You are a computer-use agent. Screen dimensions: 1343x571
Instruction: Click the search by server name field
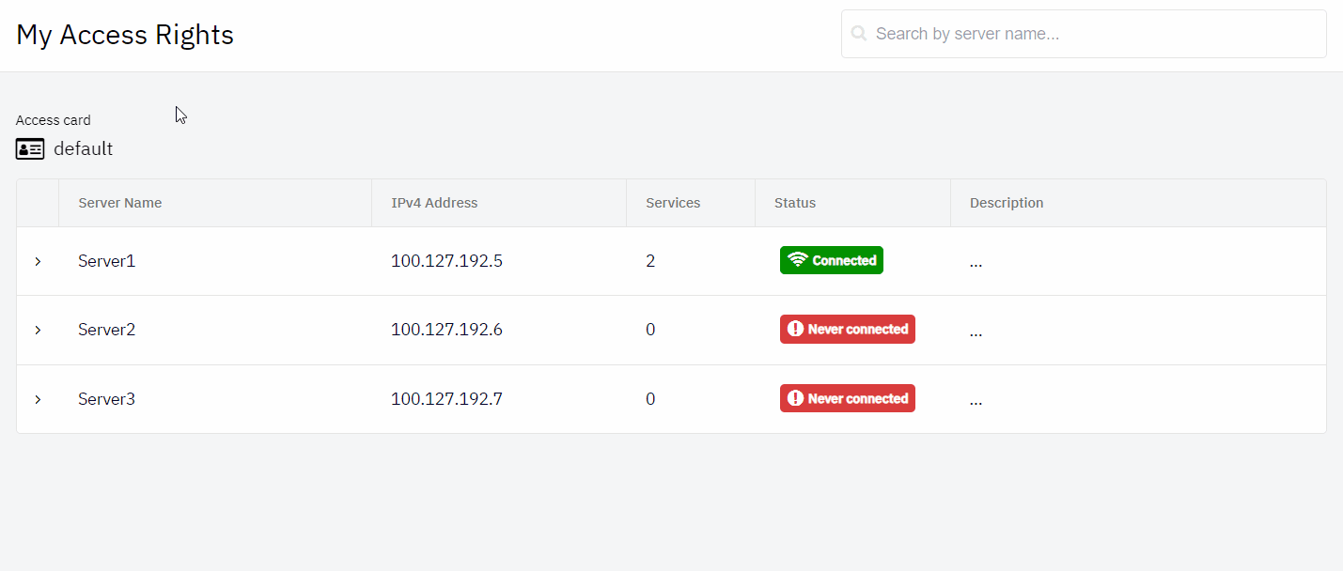(1084, 34)
